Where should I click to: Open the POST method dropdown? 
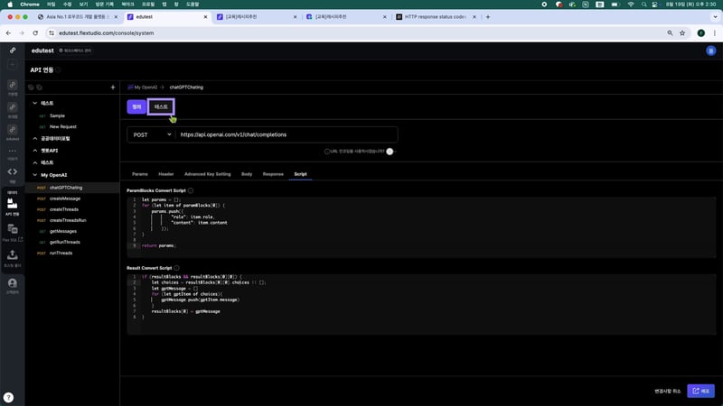pyautogui.click(x=150, y=134)
